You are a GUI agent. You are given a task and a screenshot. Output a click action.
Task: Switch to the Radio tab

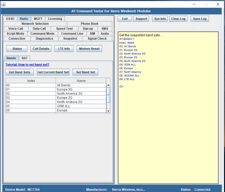24,19
